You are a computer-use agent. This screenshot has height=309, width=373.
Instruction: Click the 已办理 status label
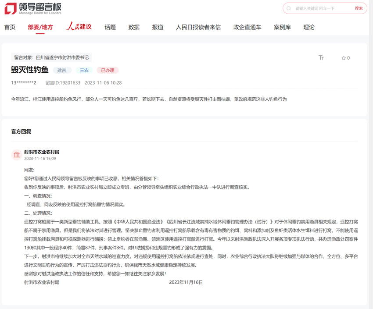click(107, 70)
